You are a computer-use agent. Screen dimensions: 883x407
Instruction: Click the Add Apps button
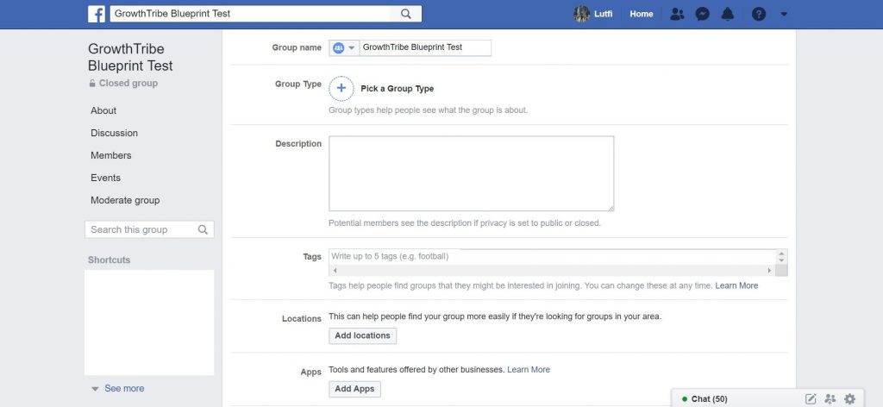tap(354, 389)
